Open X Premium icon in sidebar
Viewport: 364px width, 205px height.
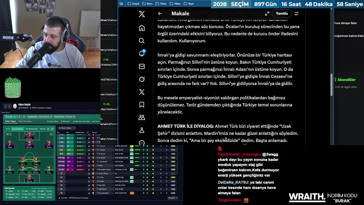(142, 92)
